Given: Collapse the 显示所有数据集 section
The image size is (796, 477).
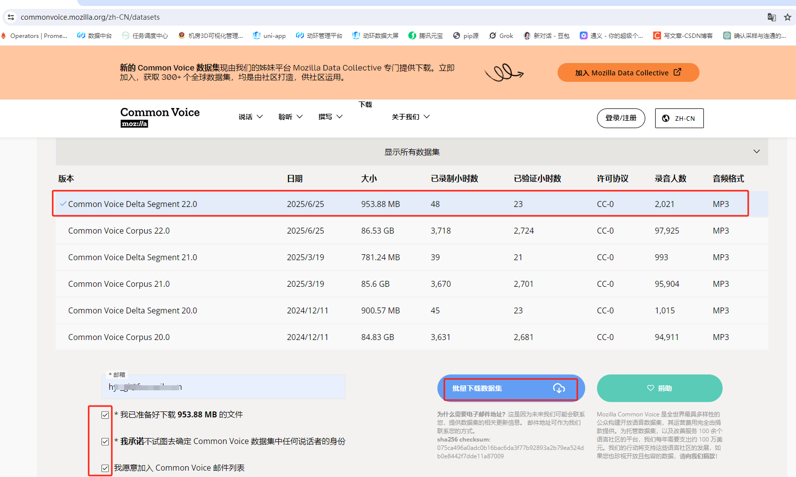Looking at the screenshot, I should [412, 152].
